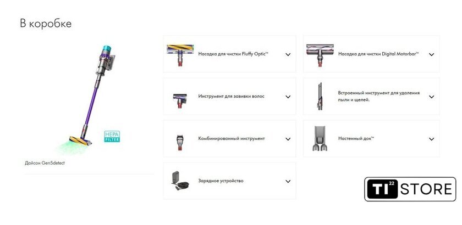Click the Дайсон Gen5detect caption
Viewport: 462px width, 225px height.
coord(45,163)
